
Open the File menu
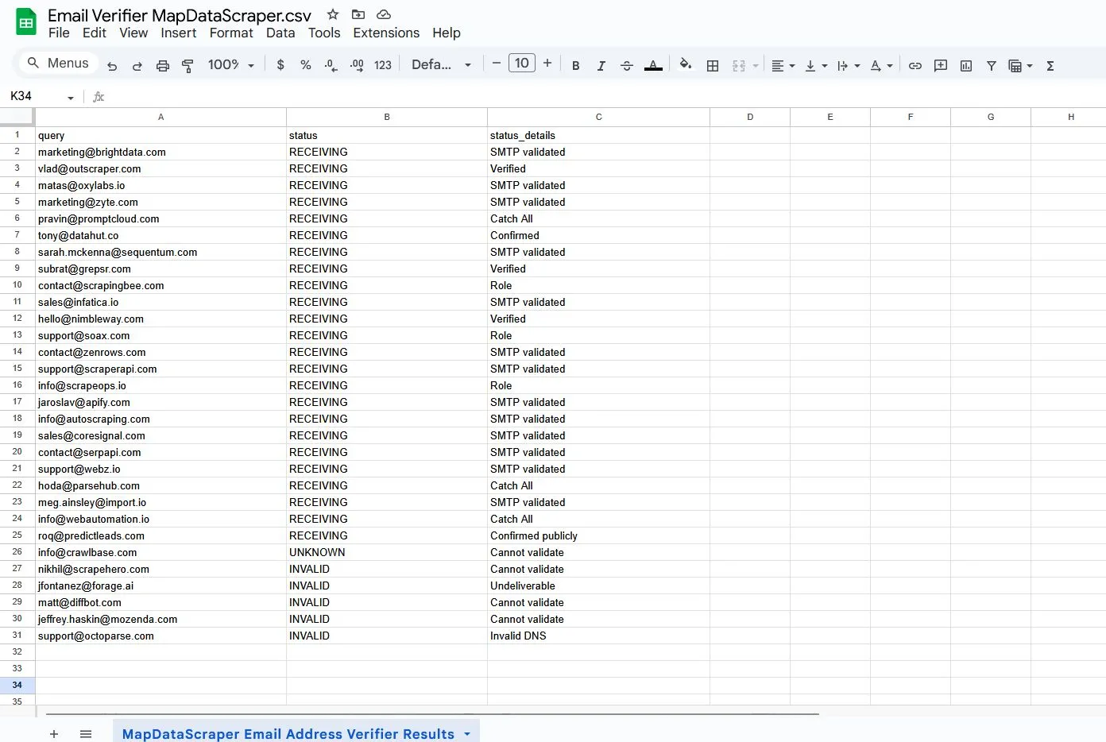click(x=59, y=33)
